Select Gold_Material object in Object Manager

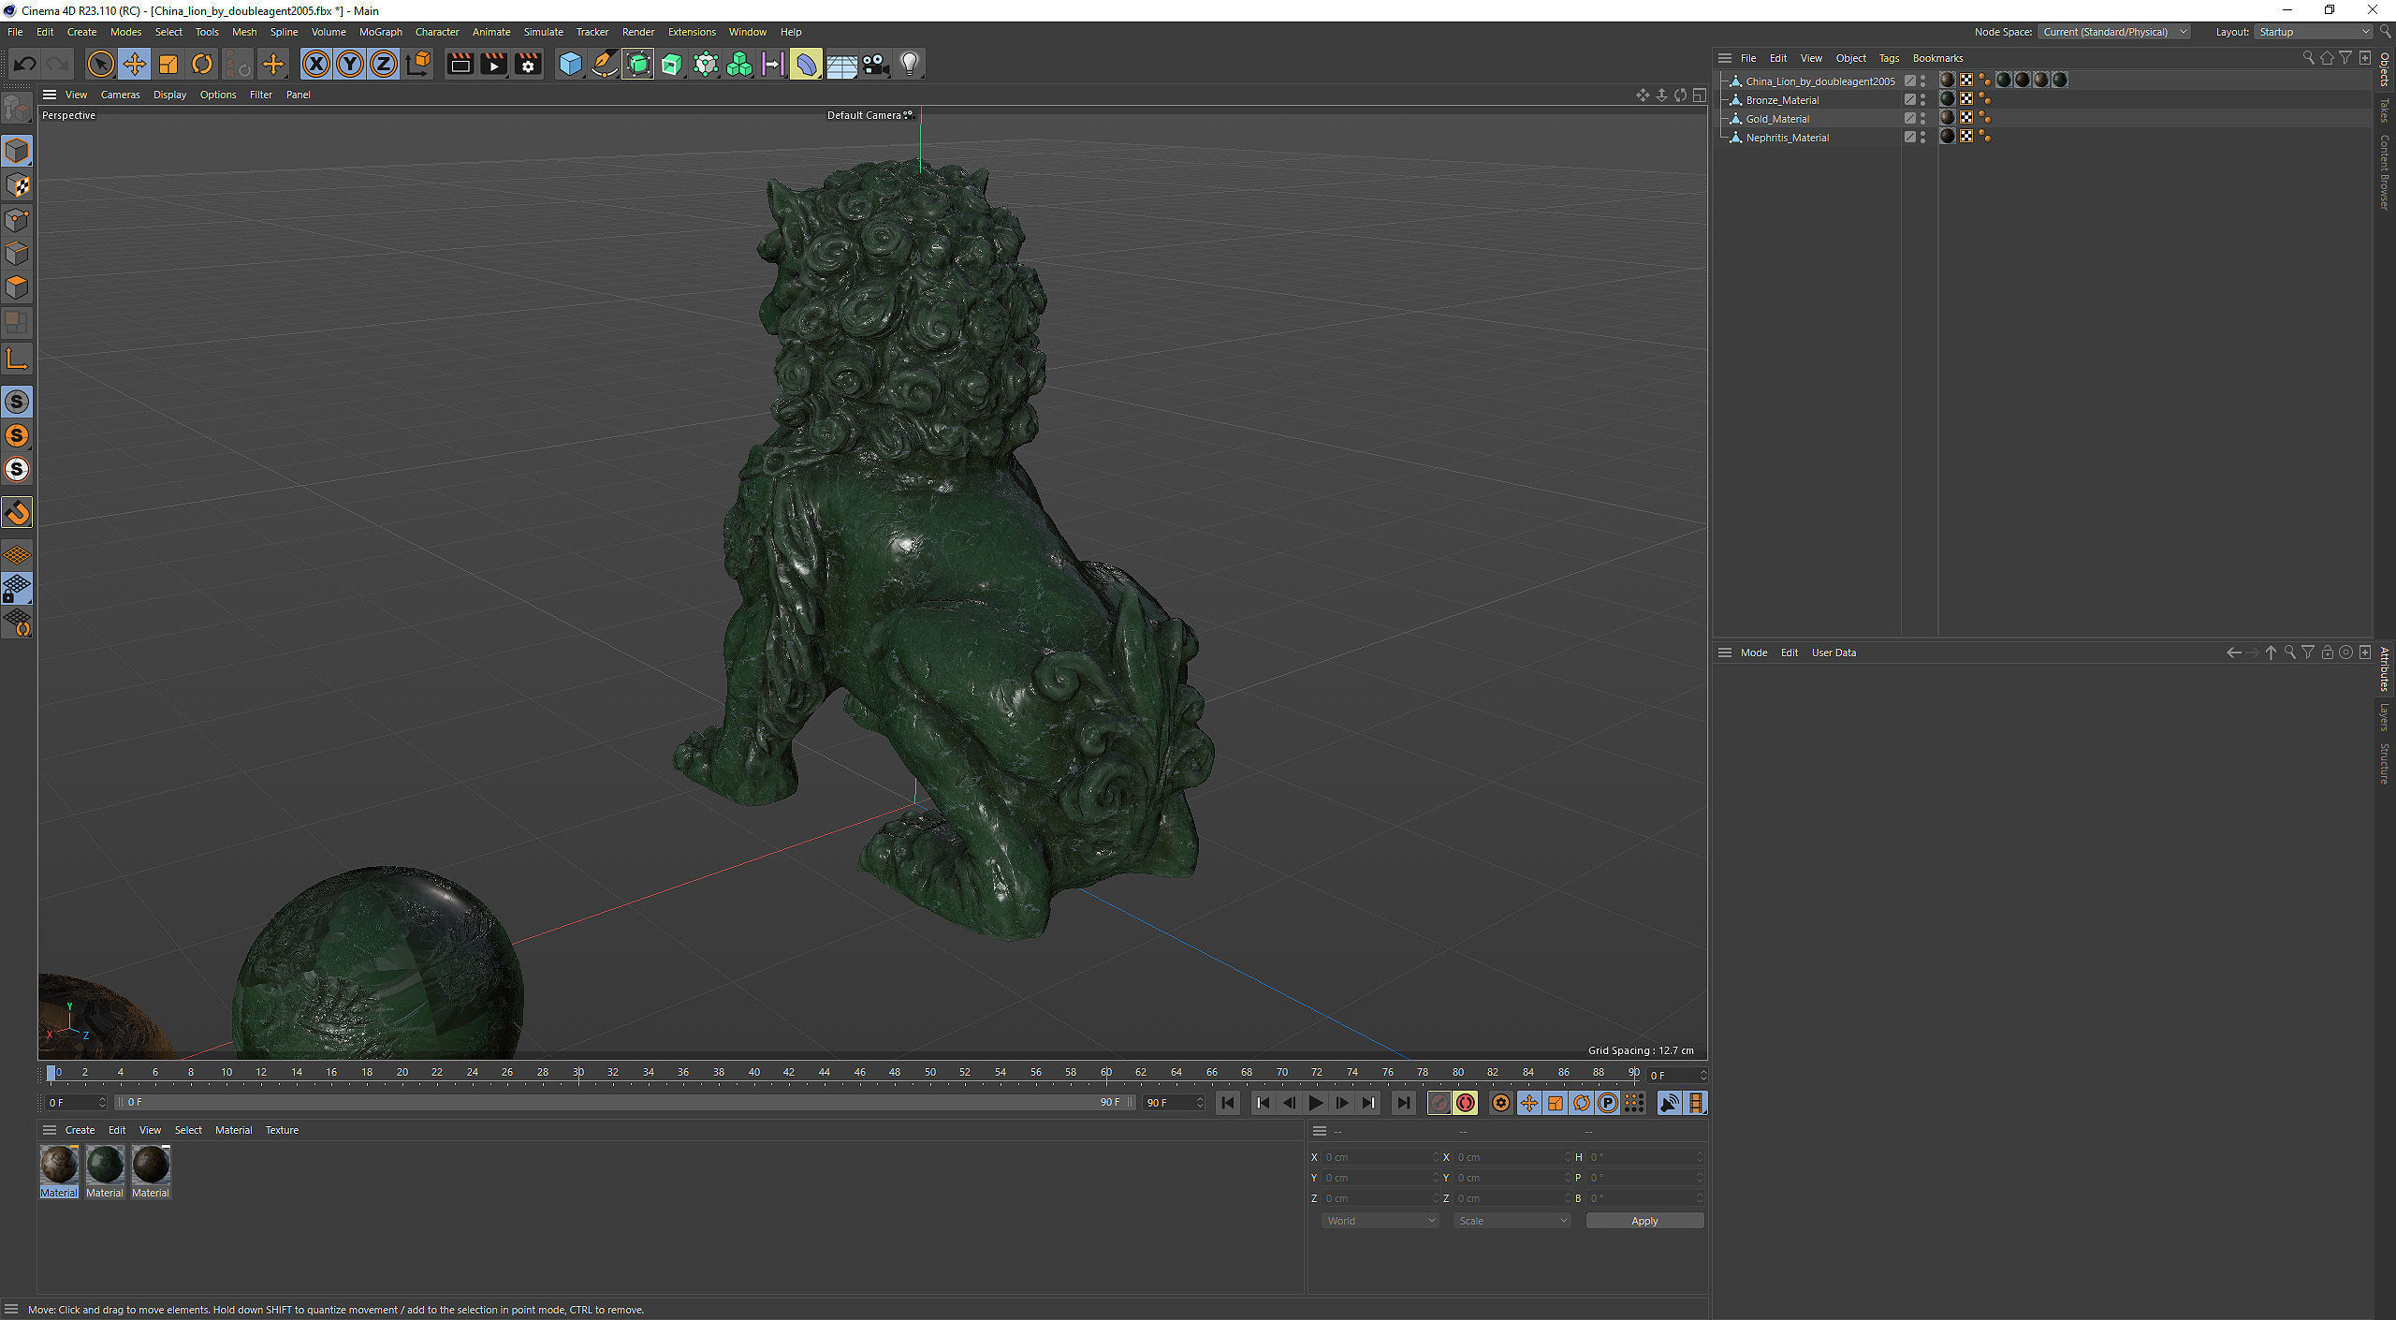[1776, 119]
